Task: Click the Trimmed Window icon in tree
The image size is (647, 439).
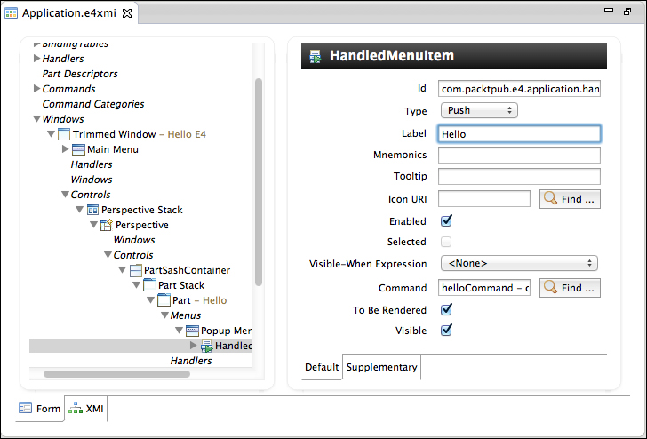Action: [63, 134]
